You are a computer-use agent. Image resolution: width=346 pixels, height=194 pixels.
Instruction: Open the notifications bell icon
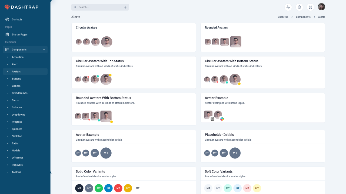coord(299,7)
